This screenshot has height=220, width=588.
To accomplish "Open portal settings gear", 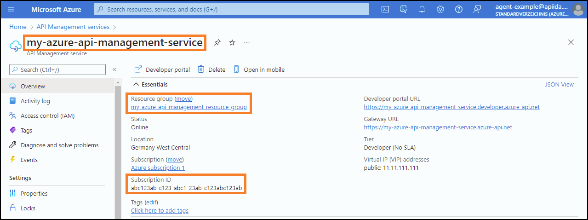I will [440, 9].
